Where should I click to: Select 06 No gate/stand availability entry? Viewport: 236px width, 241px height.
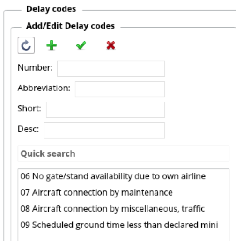pyautogui.click(x=124, y=176)
